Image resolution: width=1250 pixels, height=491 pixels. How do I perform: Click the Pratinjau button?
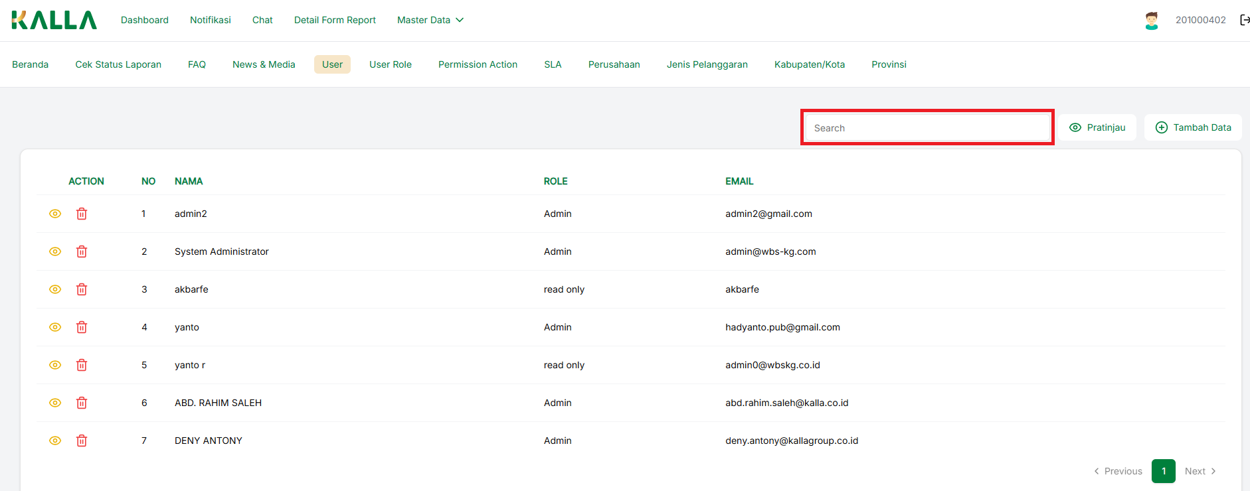[1097, 127]
